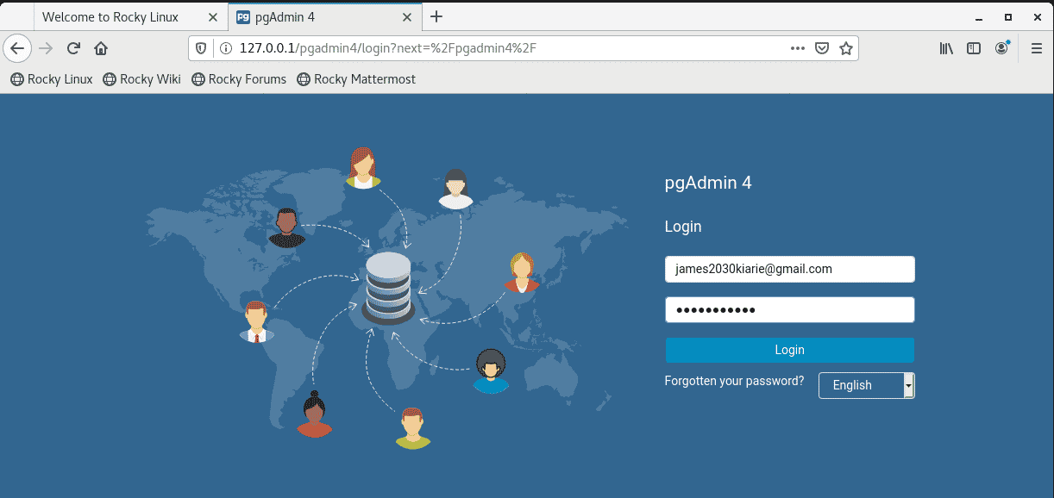Click the blue Login button

pyautogui.click(x=789, y=350)
